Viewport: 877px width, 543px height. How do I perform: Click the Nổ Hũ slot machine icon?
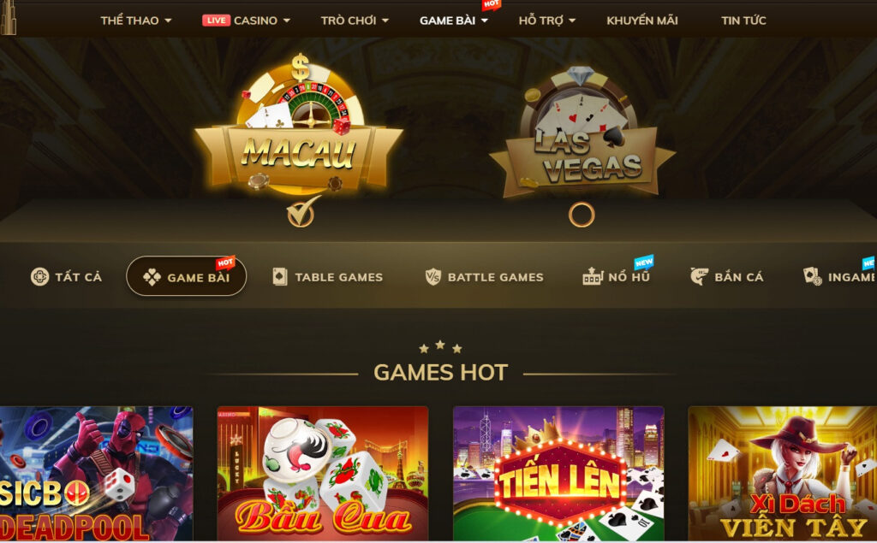593,276
